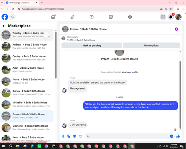Click the 'Hi, is this available?' message bubble
The width and height of the screenshot is (186, 149).
[x=98, y=82]
